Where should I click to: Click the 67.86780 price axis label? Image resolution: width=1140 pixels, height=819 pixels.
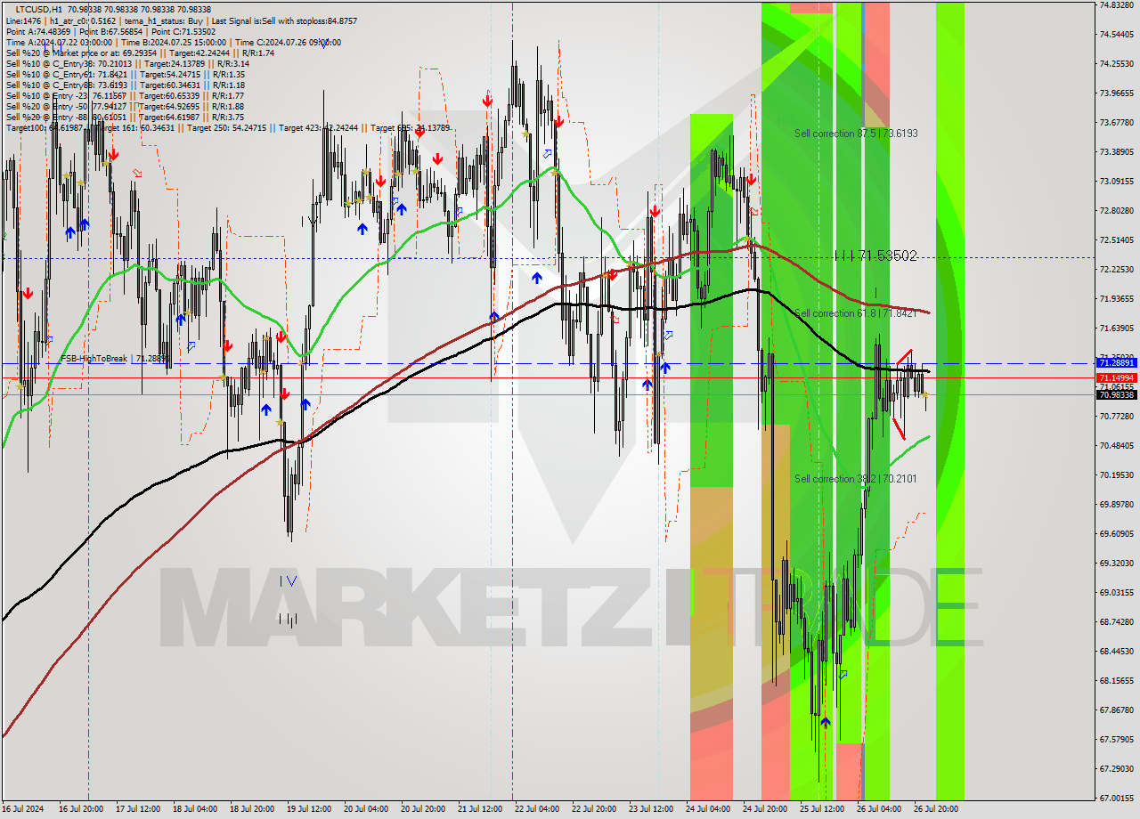(x=1116, y=710)
